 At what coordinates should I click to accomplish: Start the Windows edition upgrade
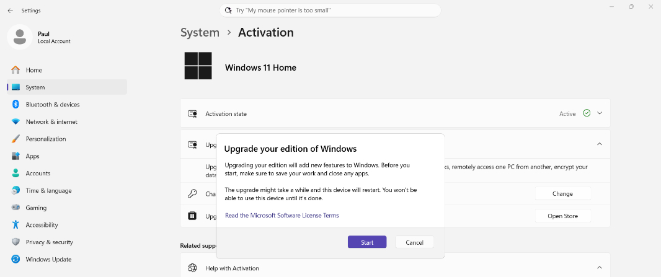click(x=366, y=242)
